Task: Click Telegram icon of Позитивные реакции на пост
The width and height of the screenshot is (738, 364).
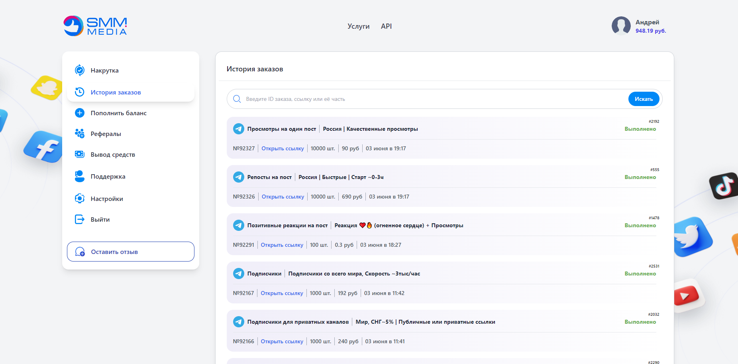Action: click(x=239, y=225)
